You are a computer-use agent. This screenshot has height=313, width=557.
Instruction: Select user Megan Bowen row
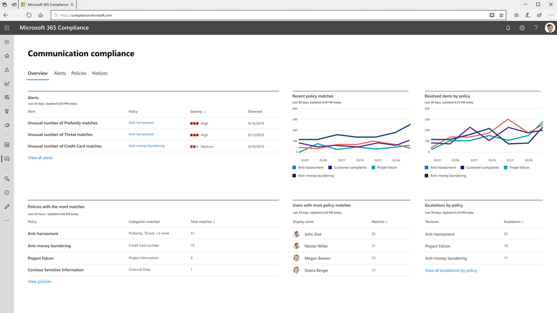pyautogui.click(x=351, y=258)
